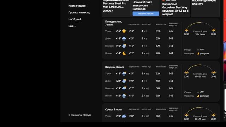Open the Bestway Steel Pro Max pool ad

tap(116, 4)
